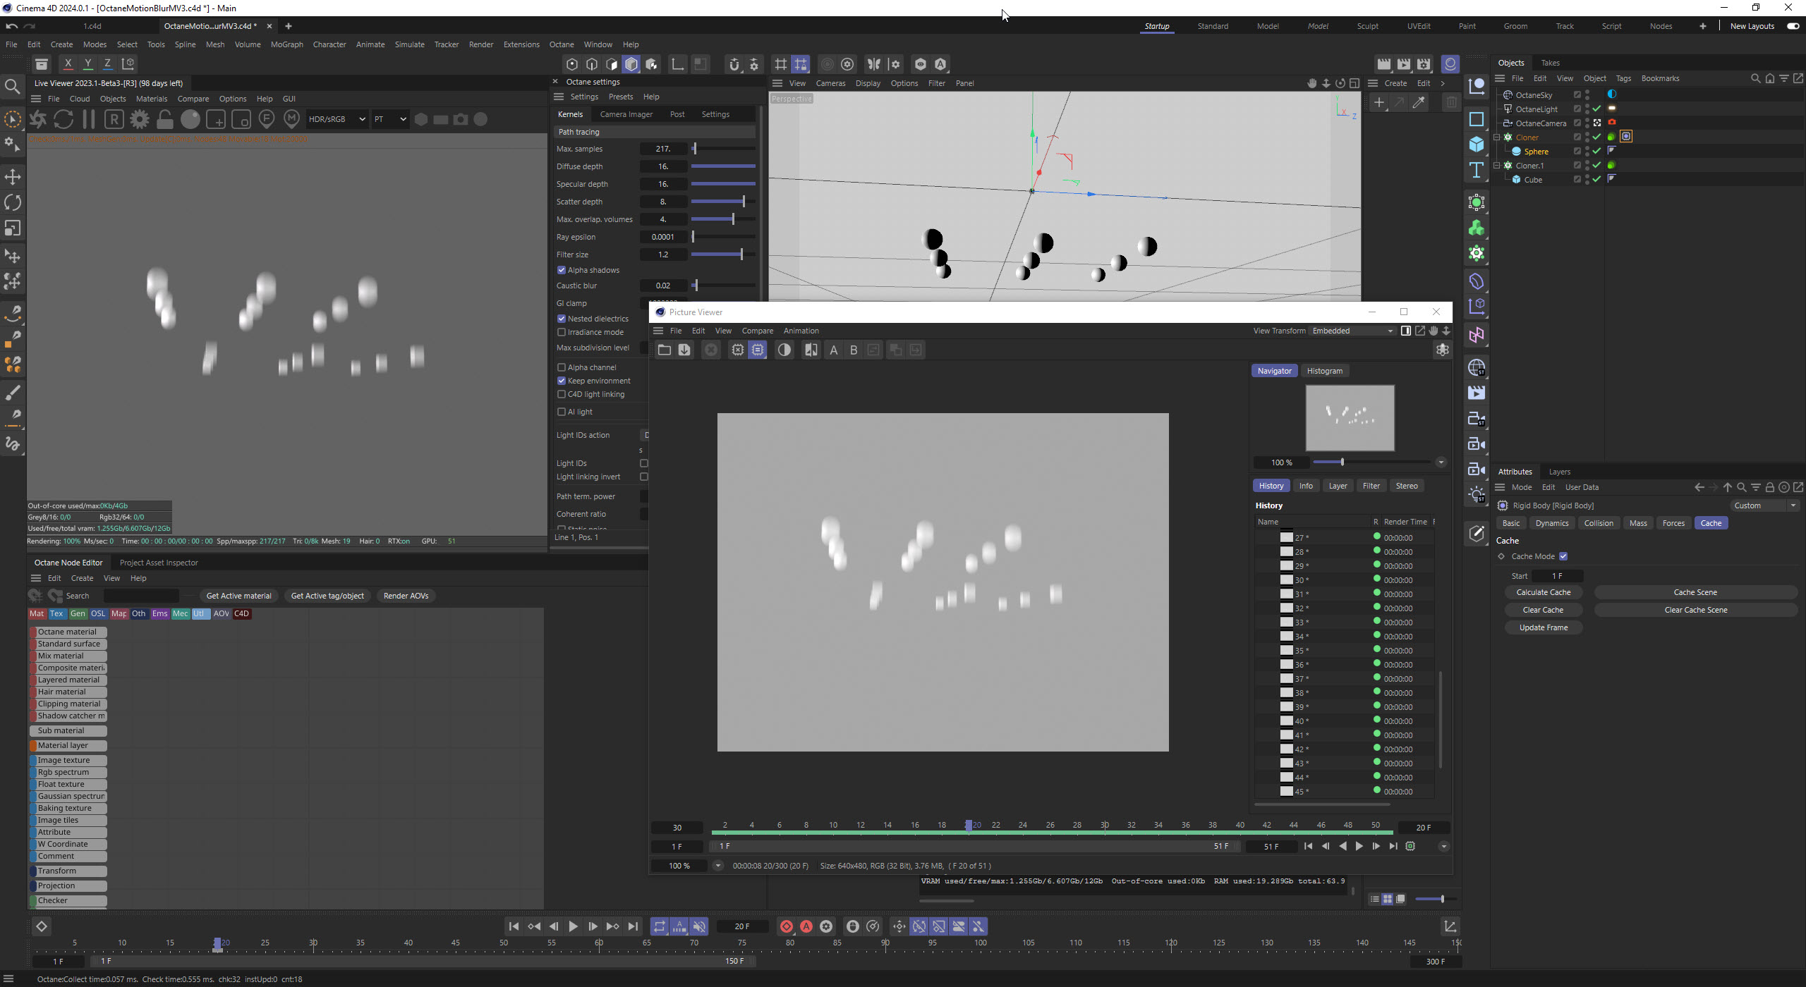1806x987 pixels.
Task: Play the animation in main timeline
Action: (x=573, y=926)
